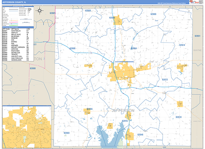Click the yellow Mount Vernon city area
Image resolution: width=205 pixels, height=149 pixels.
[x=118, y=73]
